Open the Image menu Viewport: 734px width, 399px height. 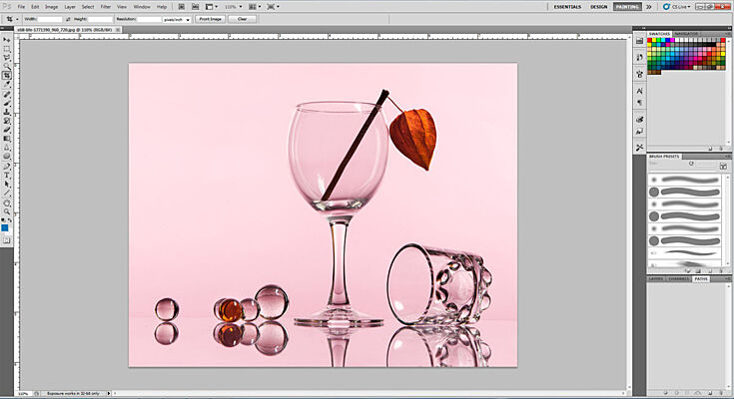coord(50,7)
